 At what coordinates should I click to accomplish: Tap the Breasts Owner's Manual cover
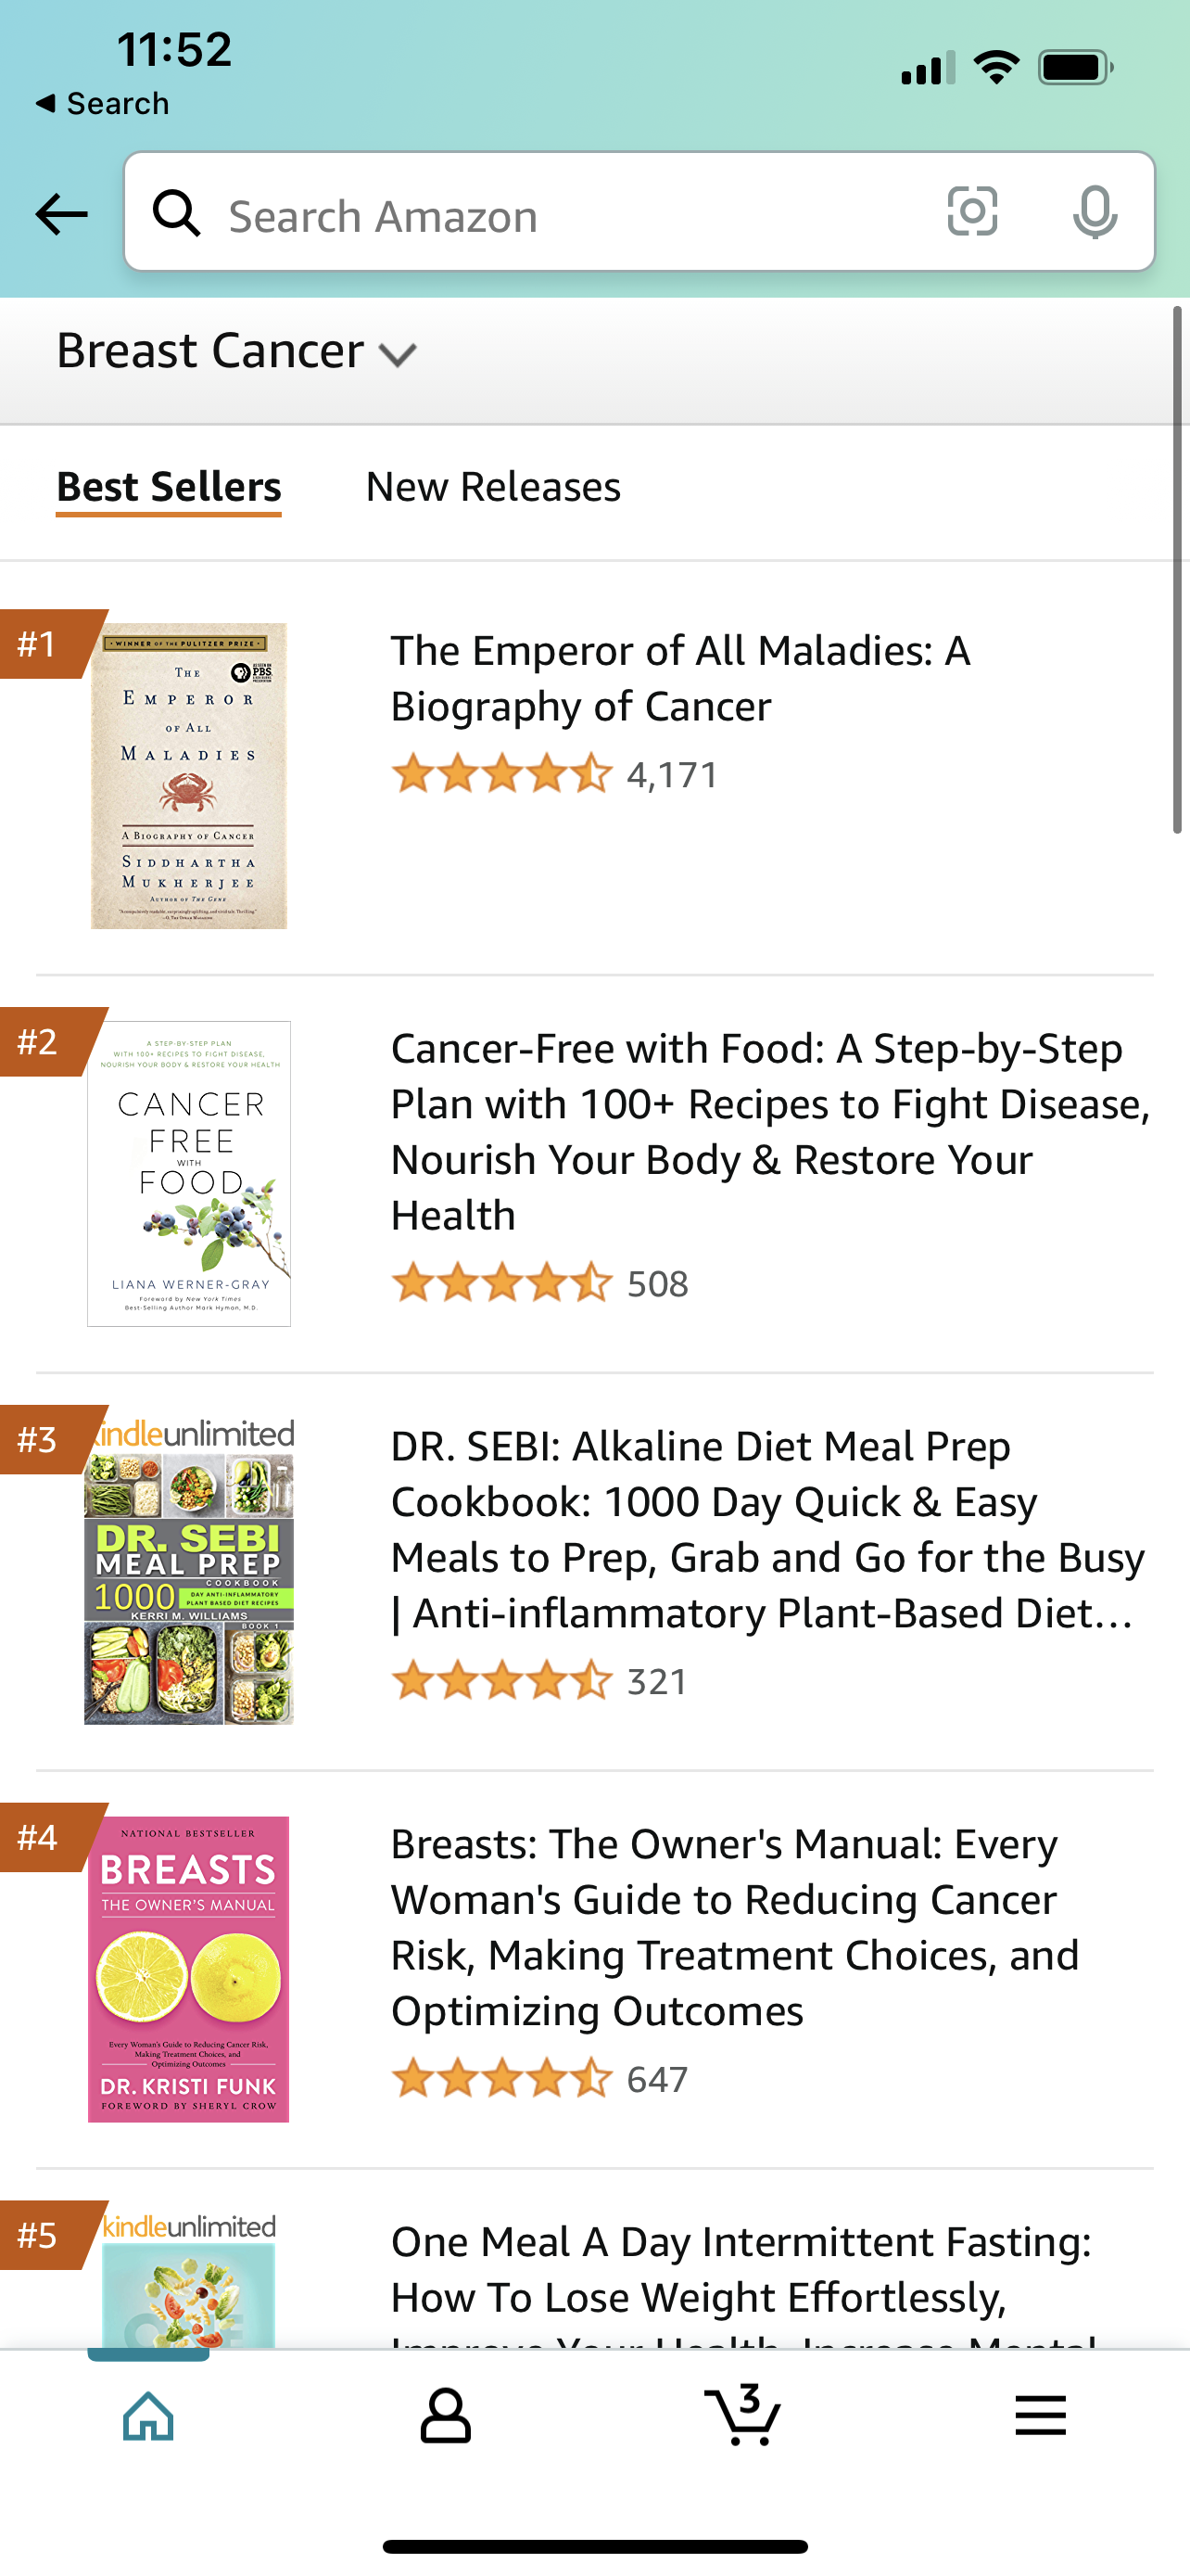tap(189, 1969)
